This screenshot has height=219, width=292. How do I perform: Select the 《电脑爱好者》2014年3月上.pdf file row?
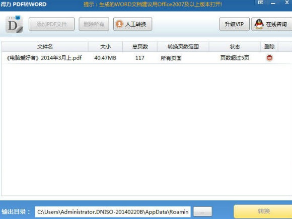[147, 58]
